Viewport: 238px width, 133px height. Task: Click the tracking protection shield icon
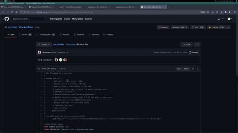click(x=22, y=12)
